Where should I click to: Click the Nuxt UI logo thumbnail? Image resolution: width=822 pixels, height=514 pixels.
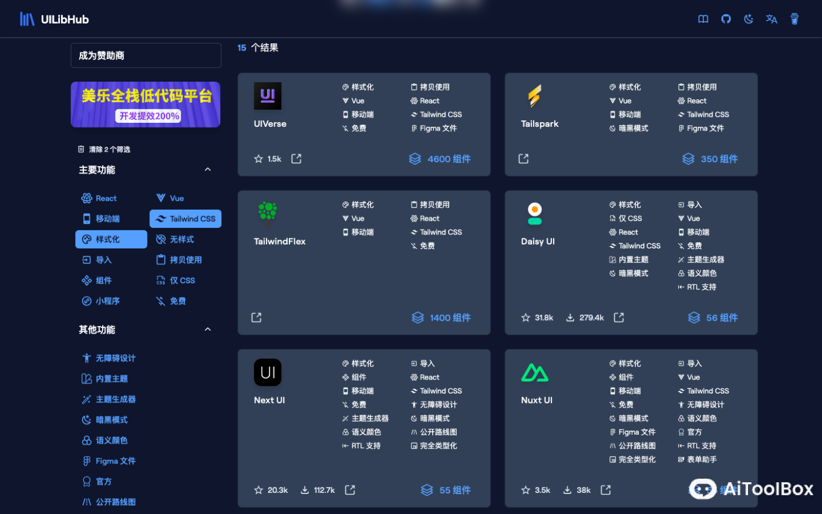pyautogui.click(x=535, y=372)
